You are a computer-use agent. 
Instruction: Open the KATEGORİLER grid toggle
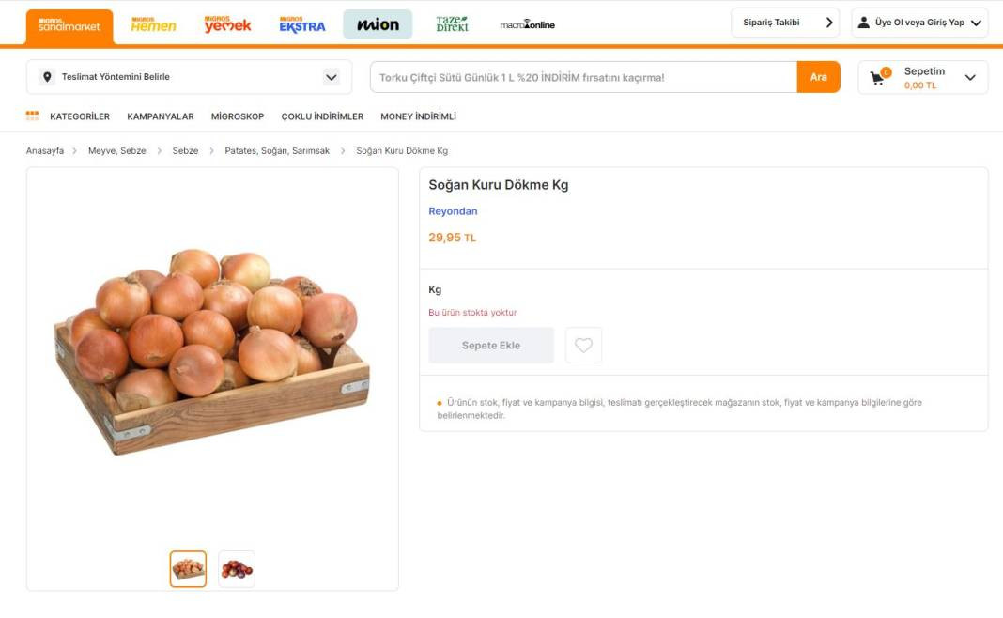pos(31,115)
